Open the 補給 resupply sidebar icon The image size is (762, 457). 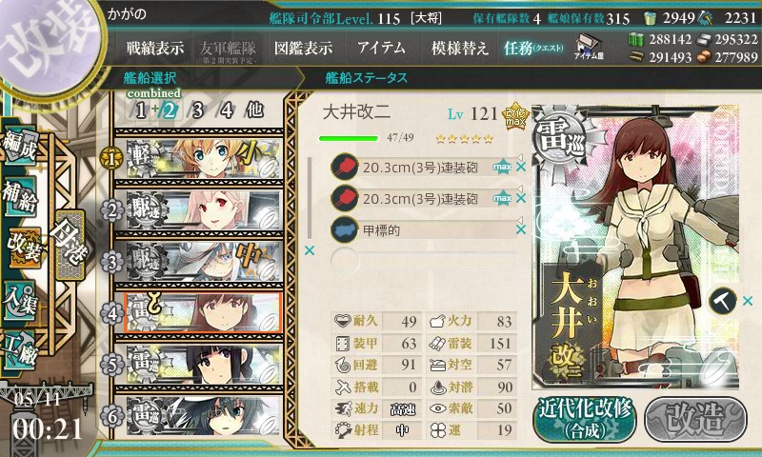coord(21,197)
